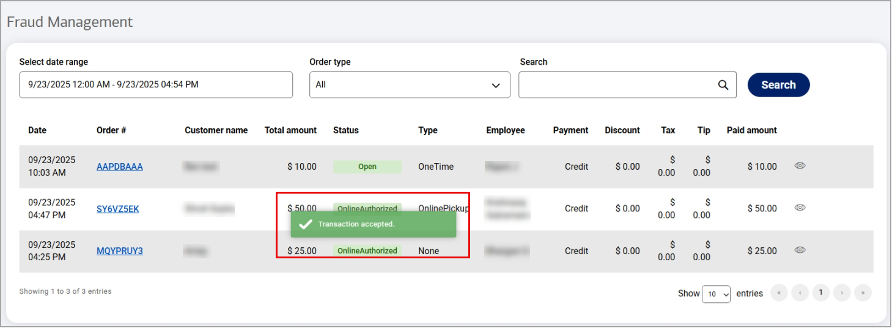Go to next page pagination arrow

tap(842, 293)
